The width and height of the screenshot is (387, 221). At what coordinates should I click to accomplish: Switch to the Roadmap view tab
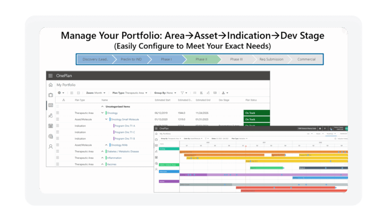[330, 134]
